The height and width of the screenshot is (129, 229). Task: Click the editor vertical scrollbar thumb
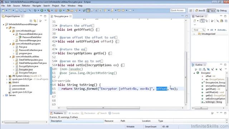186,77
